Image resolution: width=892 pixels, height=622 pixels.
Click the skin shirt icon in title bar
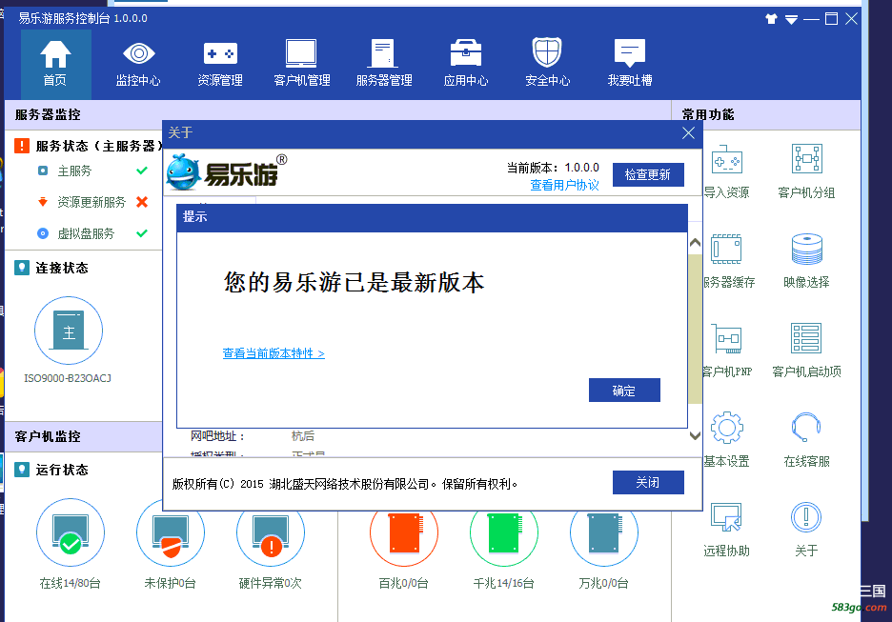pyautogui.click(x=771, y=19)
